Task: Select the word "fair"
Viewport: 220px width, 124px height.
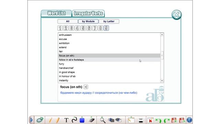Action: click(109, 51)
